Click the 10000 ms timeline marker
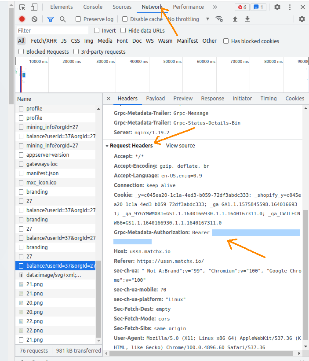Image resolution: width=309 pixels, height=361 pixels. coord(38,62)
